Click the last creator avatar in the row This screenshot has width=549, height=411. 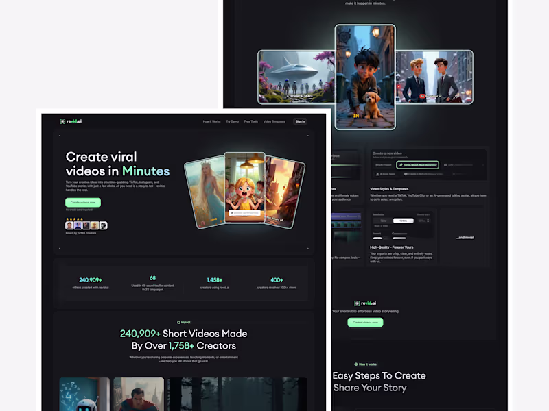(x=104, y=225)
